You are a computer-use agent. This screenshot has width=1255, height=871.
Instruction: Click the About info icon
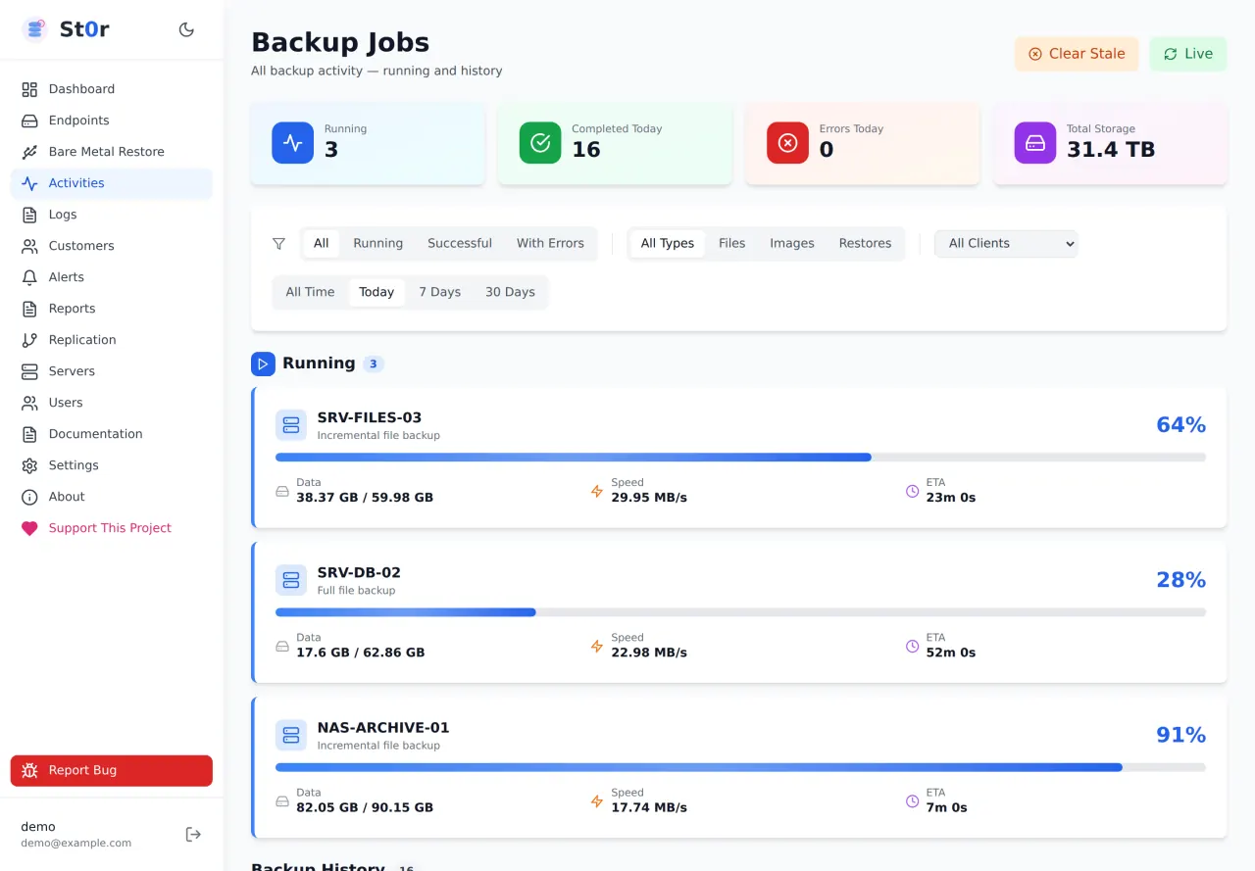point(29,497)
